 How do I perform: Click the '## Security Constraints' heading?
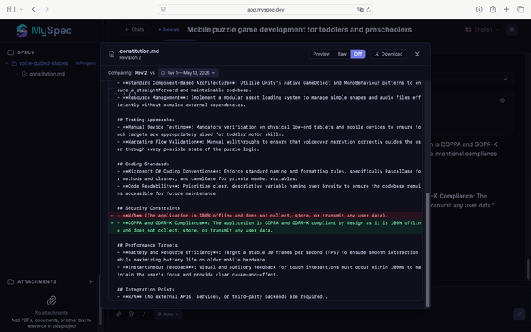(x=149, y=208)
